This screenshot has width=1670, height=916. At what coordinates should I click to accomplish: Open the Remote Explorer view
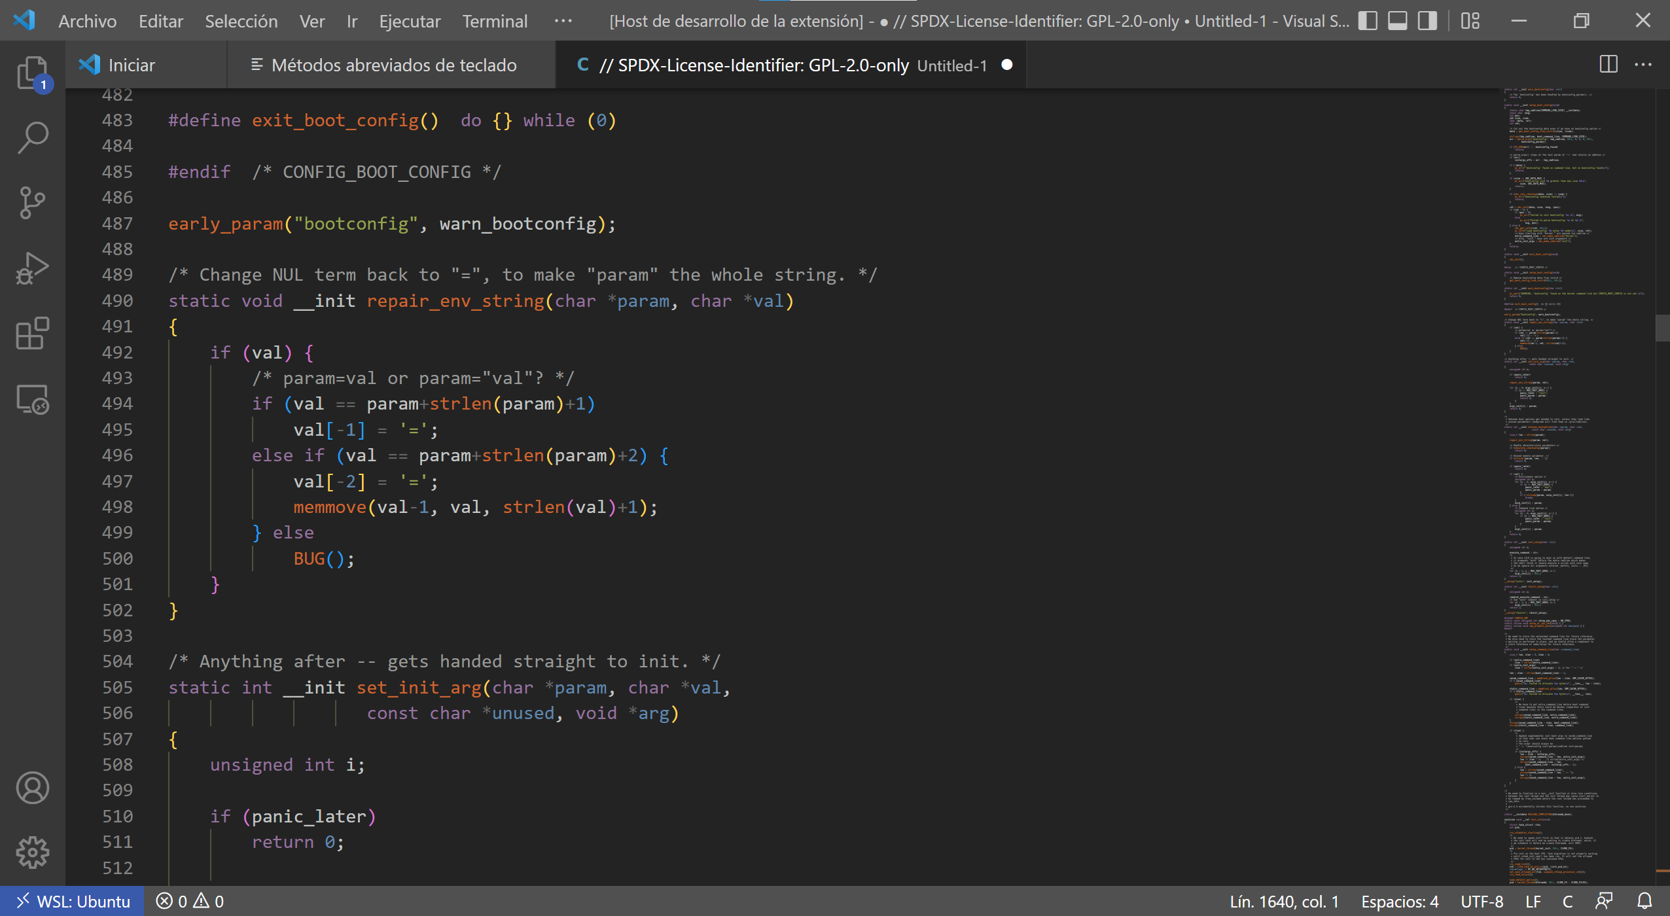tap(32, 399)
